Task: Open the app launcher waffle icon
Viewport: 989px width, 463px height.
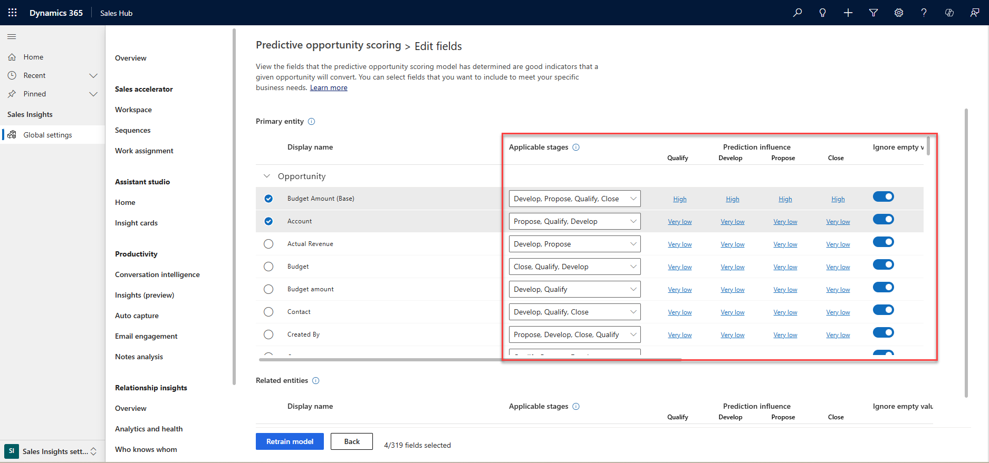Action: [13, 13]
